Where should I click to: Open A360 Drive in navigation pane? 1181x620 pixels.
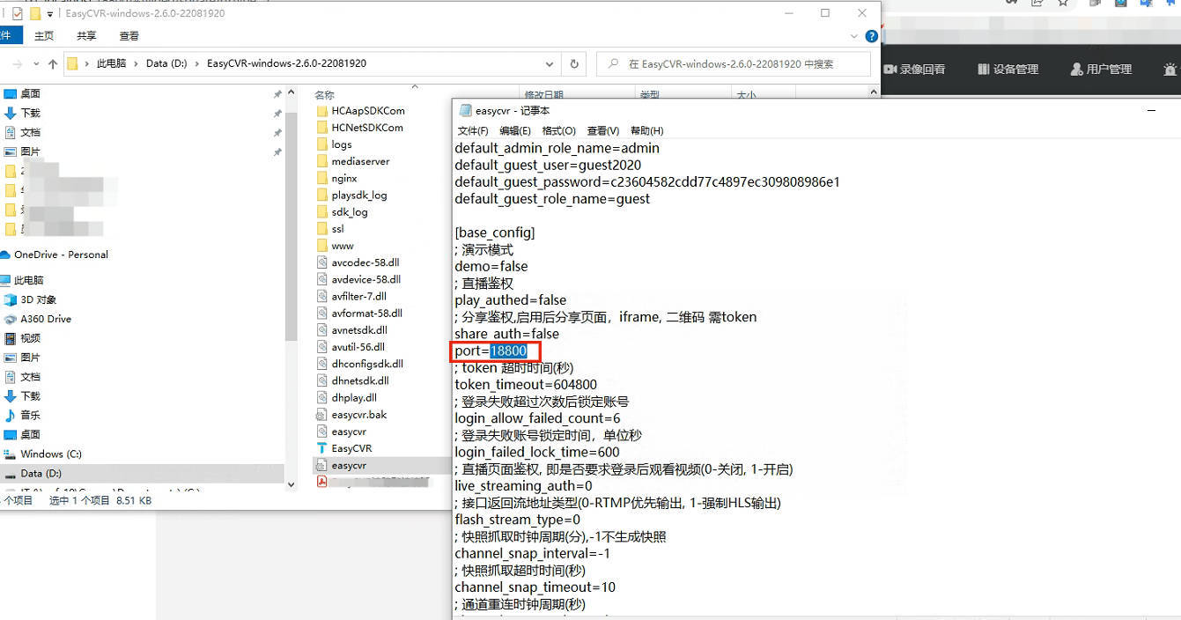46,319
